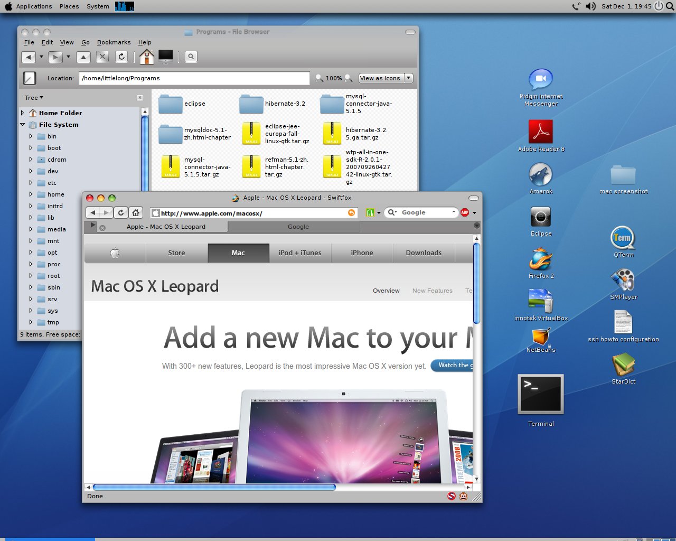Open ssh howto configuration file icon
Viewport: 676px width, 541px height.
(623, 322)
